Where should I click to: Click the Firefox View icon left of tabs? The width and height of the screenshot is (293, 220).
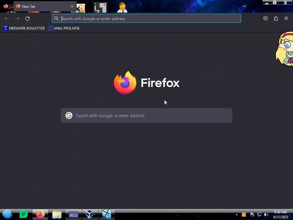pos(6,6)
